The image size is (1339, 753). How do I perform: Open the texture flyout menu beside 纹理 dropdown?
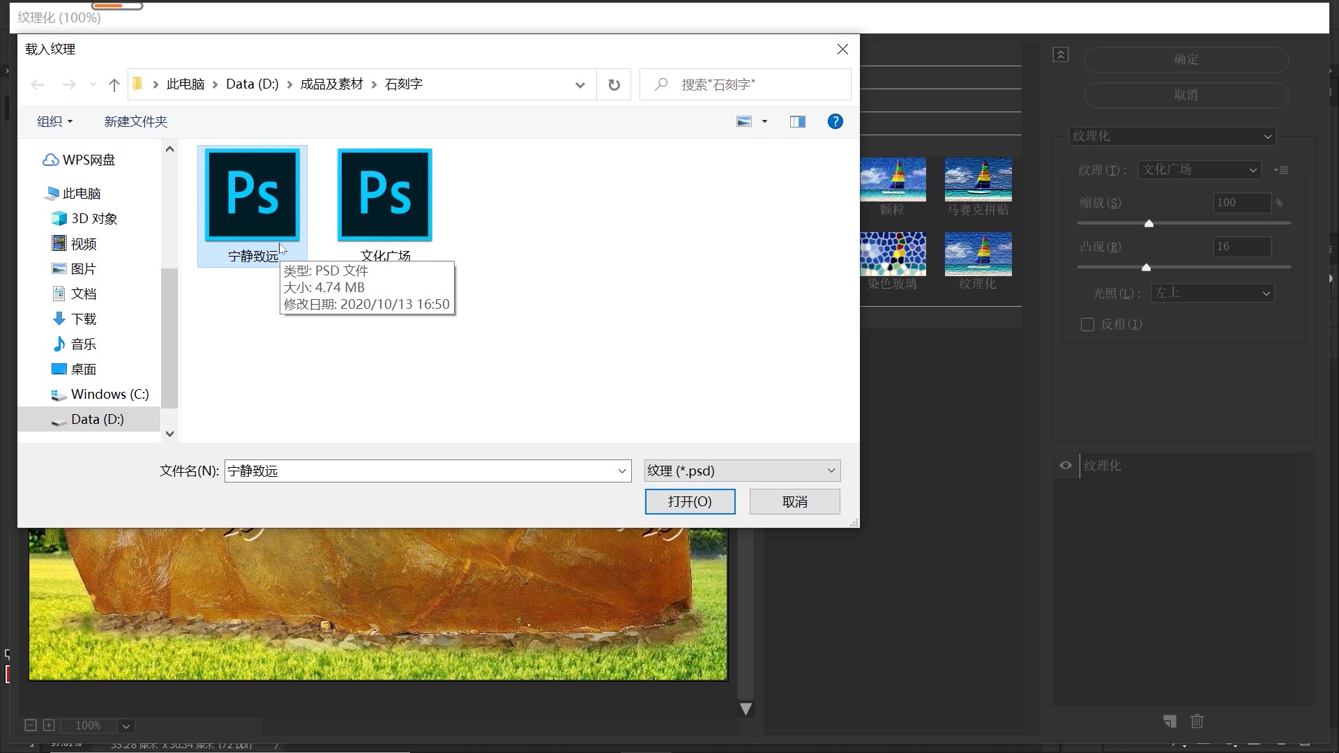pyautogui.click(x=1283, y=169)
